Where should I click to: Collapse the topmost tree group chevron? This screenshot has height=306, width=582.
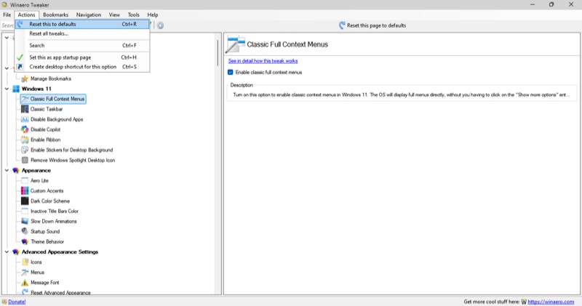pyautogui.click(x=7, y=38)
